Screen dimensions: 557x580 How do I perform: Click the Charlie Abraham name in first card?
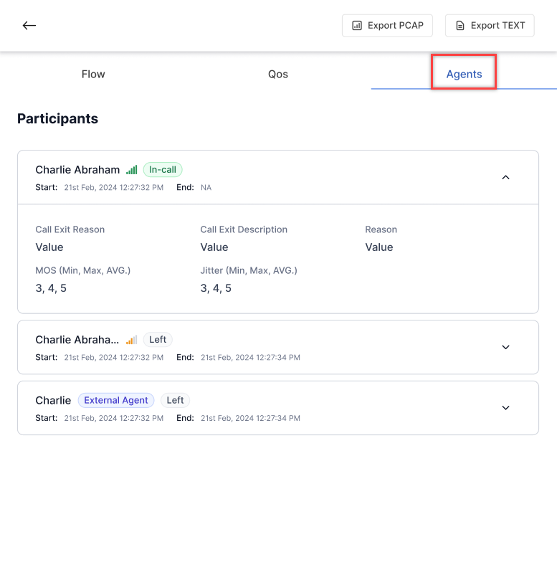[x=77, y=170]
